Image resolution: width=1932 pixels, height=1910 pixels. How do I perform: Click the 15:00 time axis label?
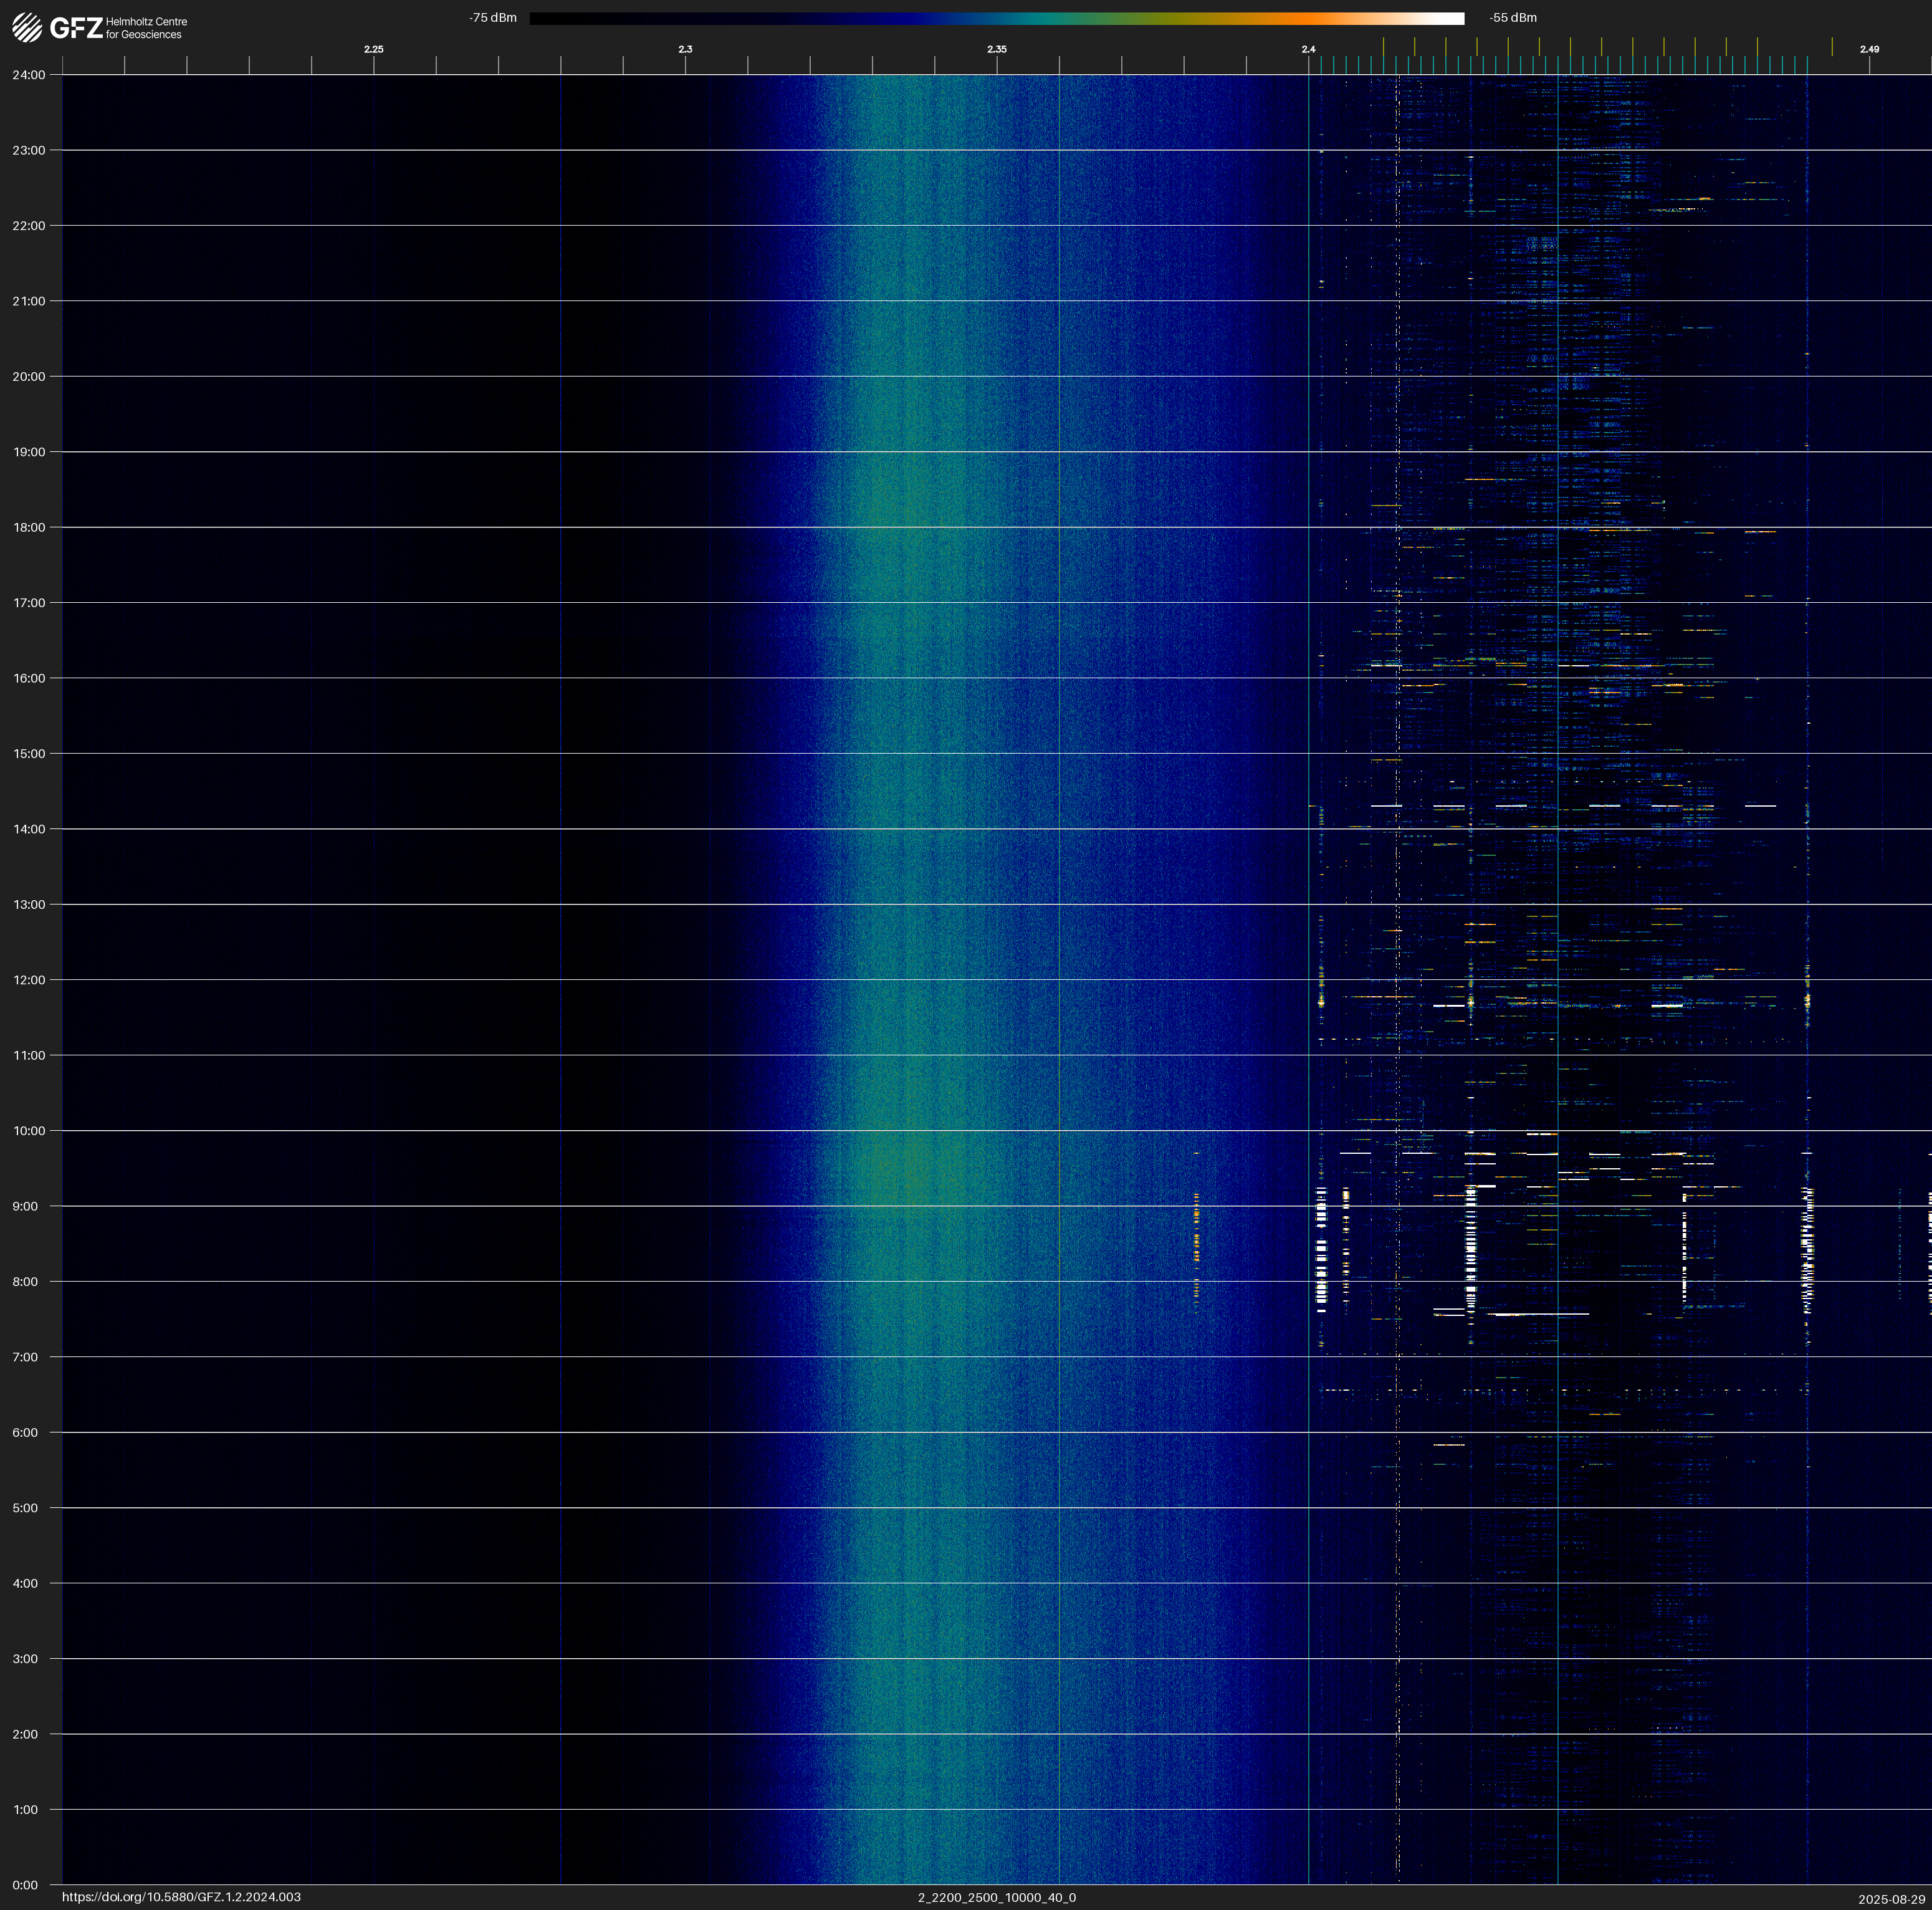29,754
